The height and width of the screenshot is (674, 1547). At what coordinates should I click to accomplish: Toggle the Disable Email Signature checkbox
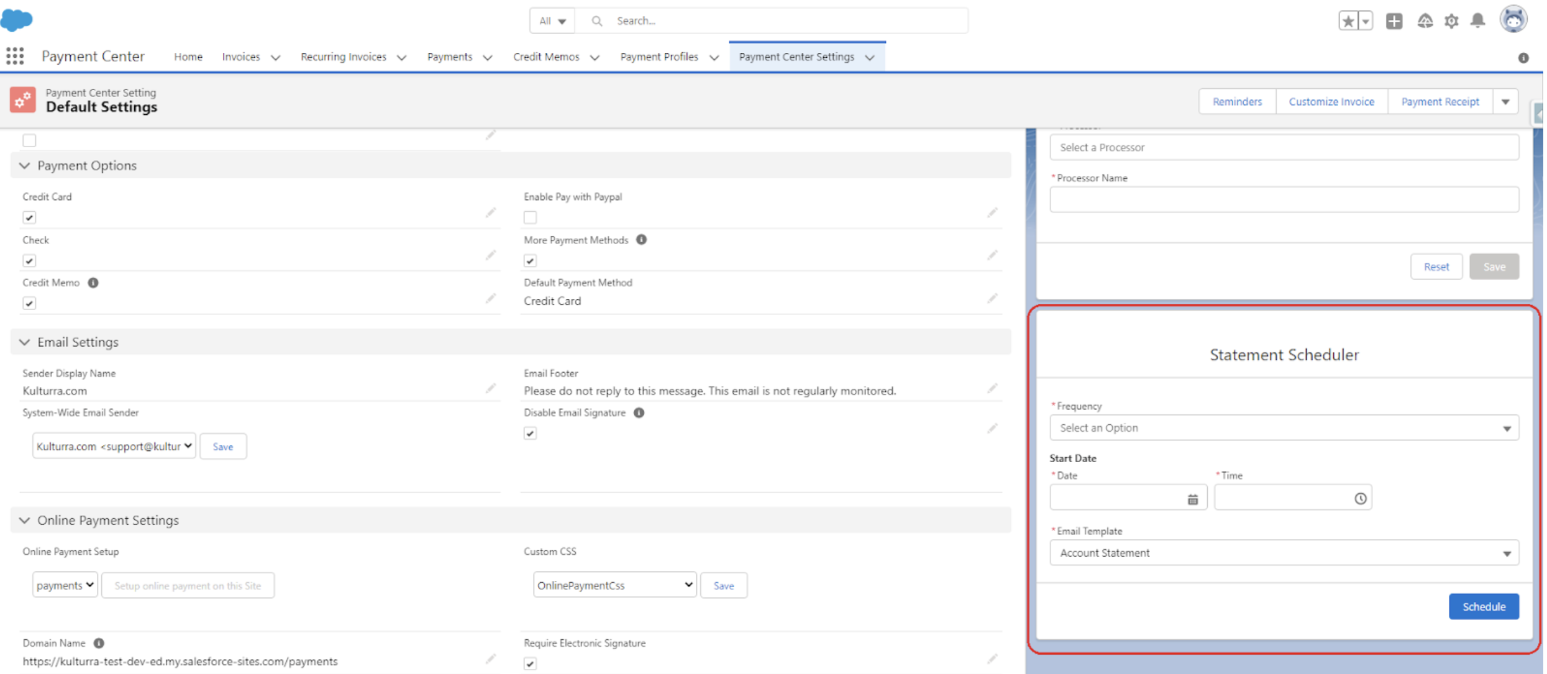(529, 434)
